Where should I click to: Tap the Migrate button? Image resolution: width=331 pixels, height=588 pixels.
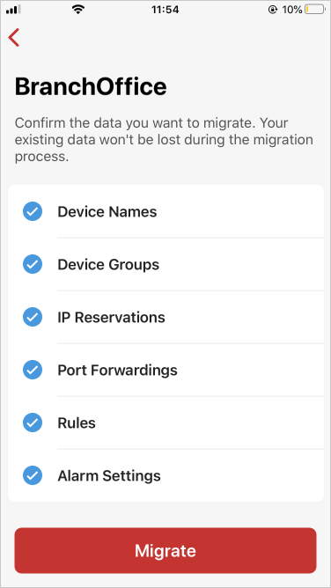pyautogui.click(x=165, y=550)
